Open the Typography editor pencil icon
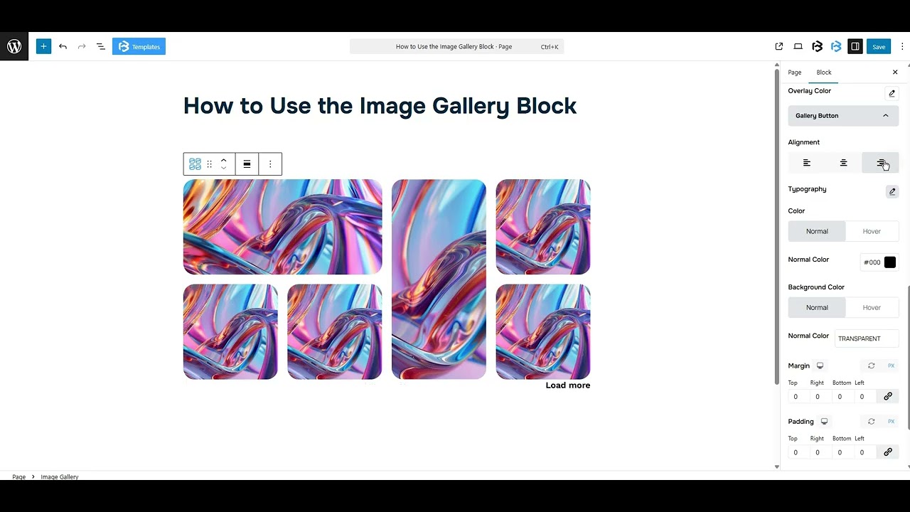Viewport: 910px width, 512px height. tap(892, 191)
